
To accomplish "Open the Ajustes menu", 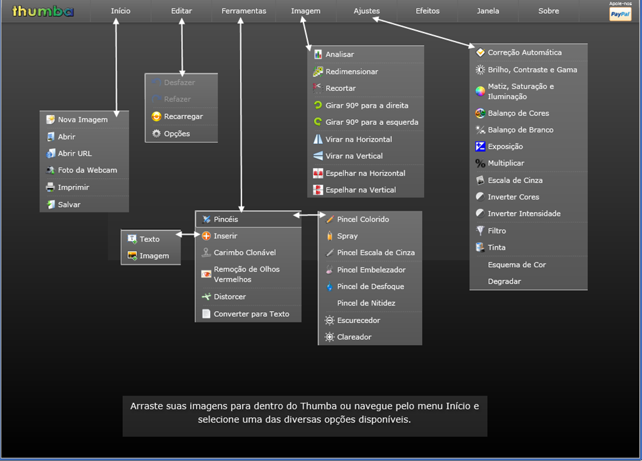I will click(366, 11).
